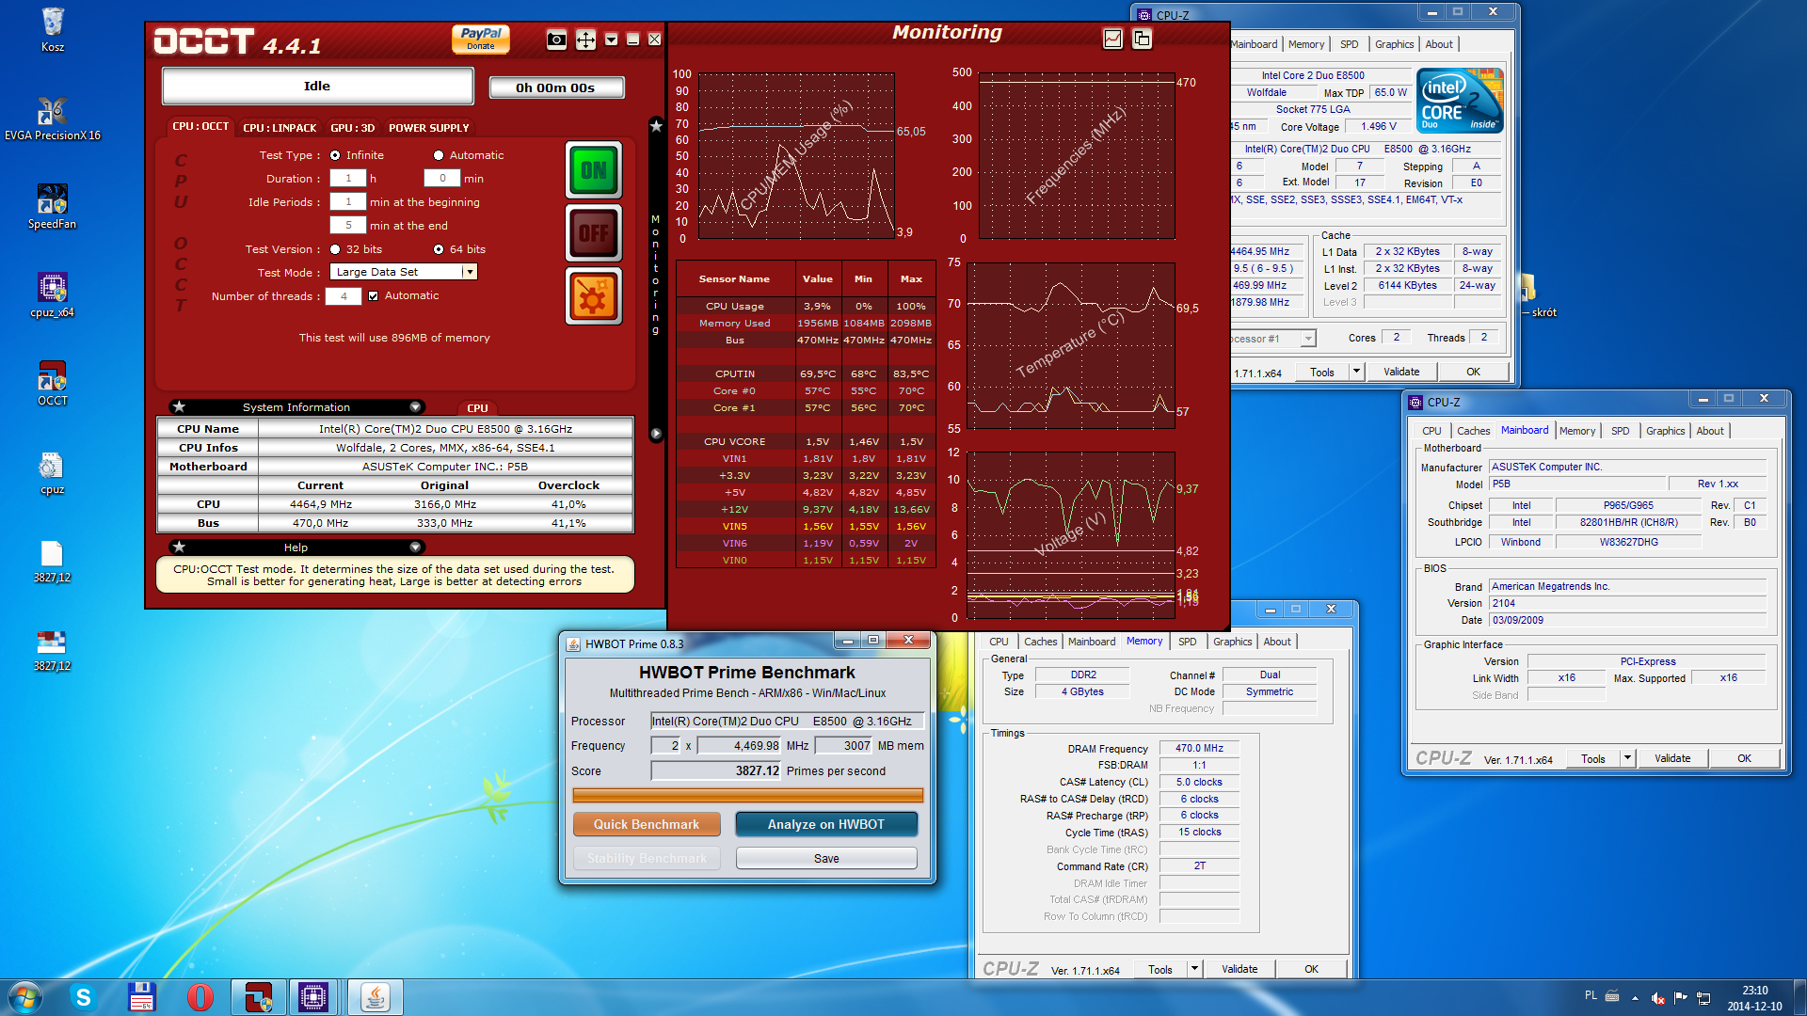Open processor selection dropdown in top CPU-Z
This screenshot has width=1807, height=1016.
[1308, 339]
